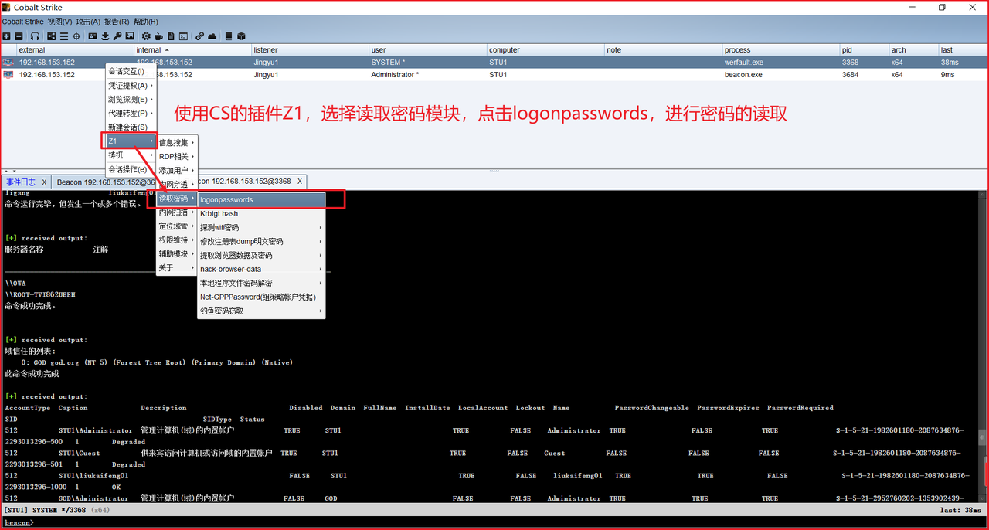Viewport: 989px width, 530px height.
Task: Expand the Z1 plugin submenu
Action: [x=131, y=141]
